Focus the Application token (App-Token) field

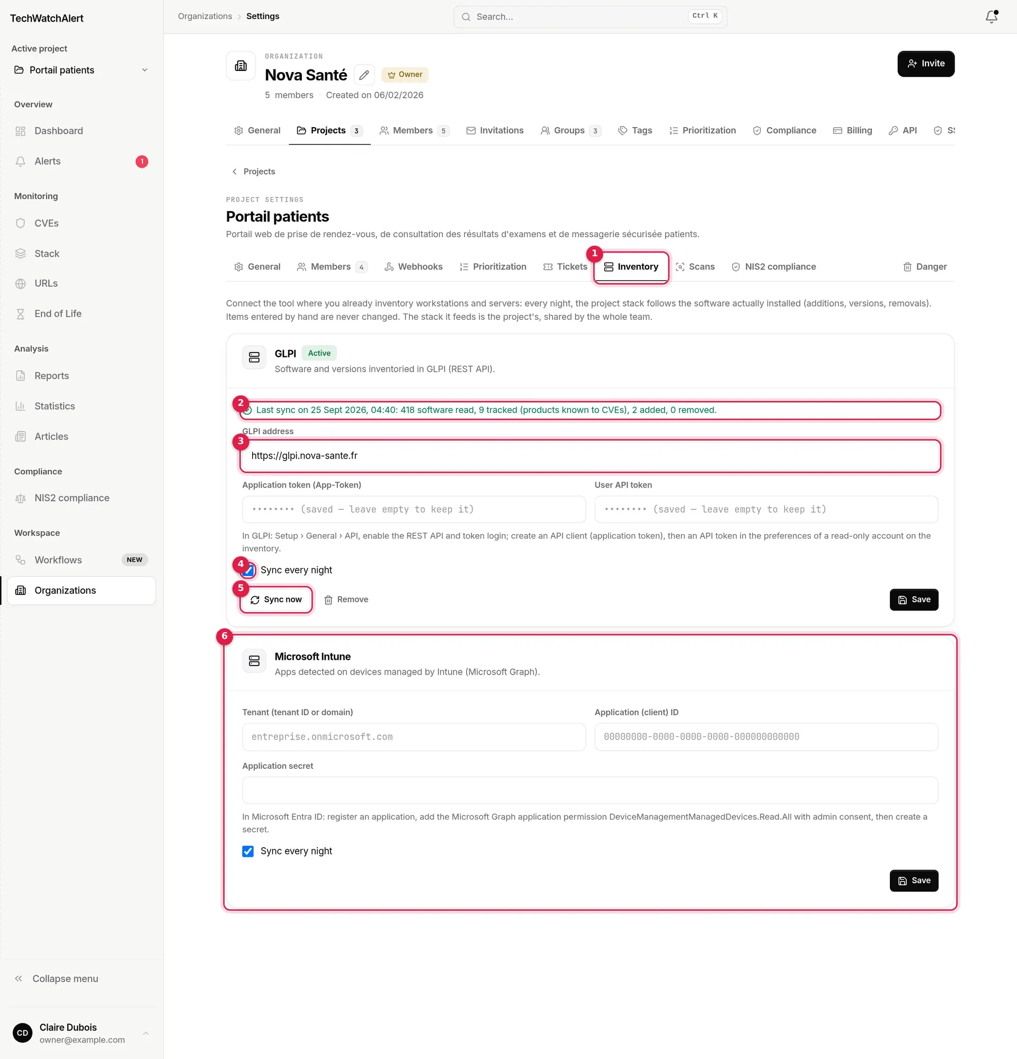[414, 509]
